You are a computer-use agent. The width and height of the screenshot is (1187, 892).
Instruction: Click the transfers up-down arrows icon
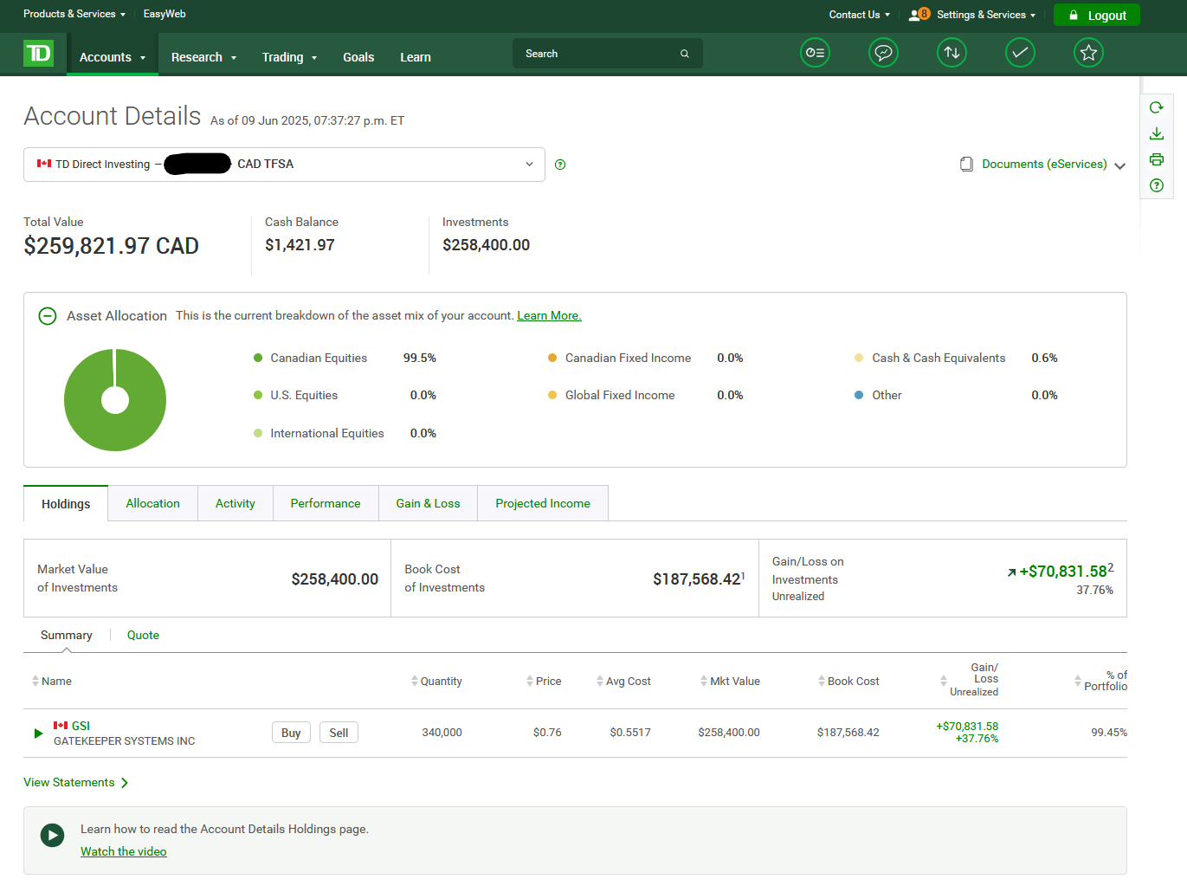pos(952,53)
